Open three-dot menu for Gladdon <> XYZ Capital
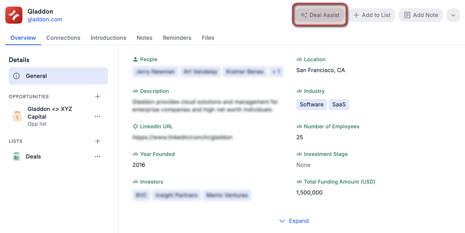 98,116
